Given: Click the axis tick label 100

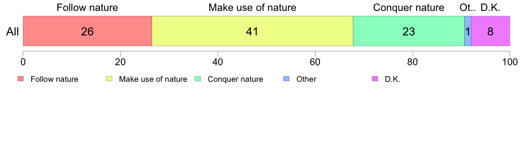Looking at the screenshot, I should 510,61.
